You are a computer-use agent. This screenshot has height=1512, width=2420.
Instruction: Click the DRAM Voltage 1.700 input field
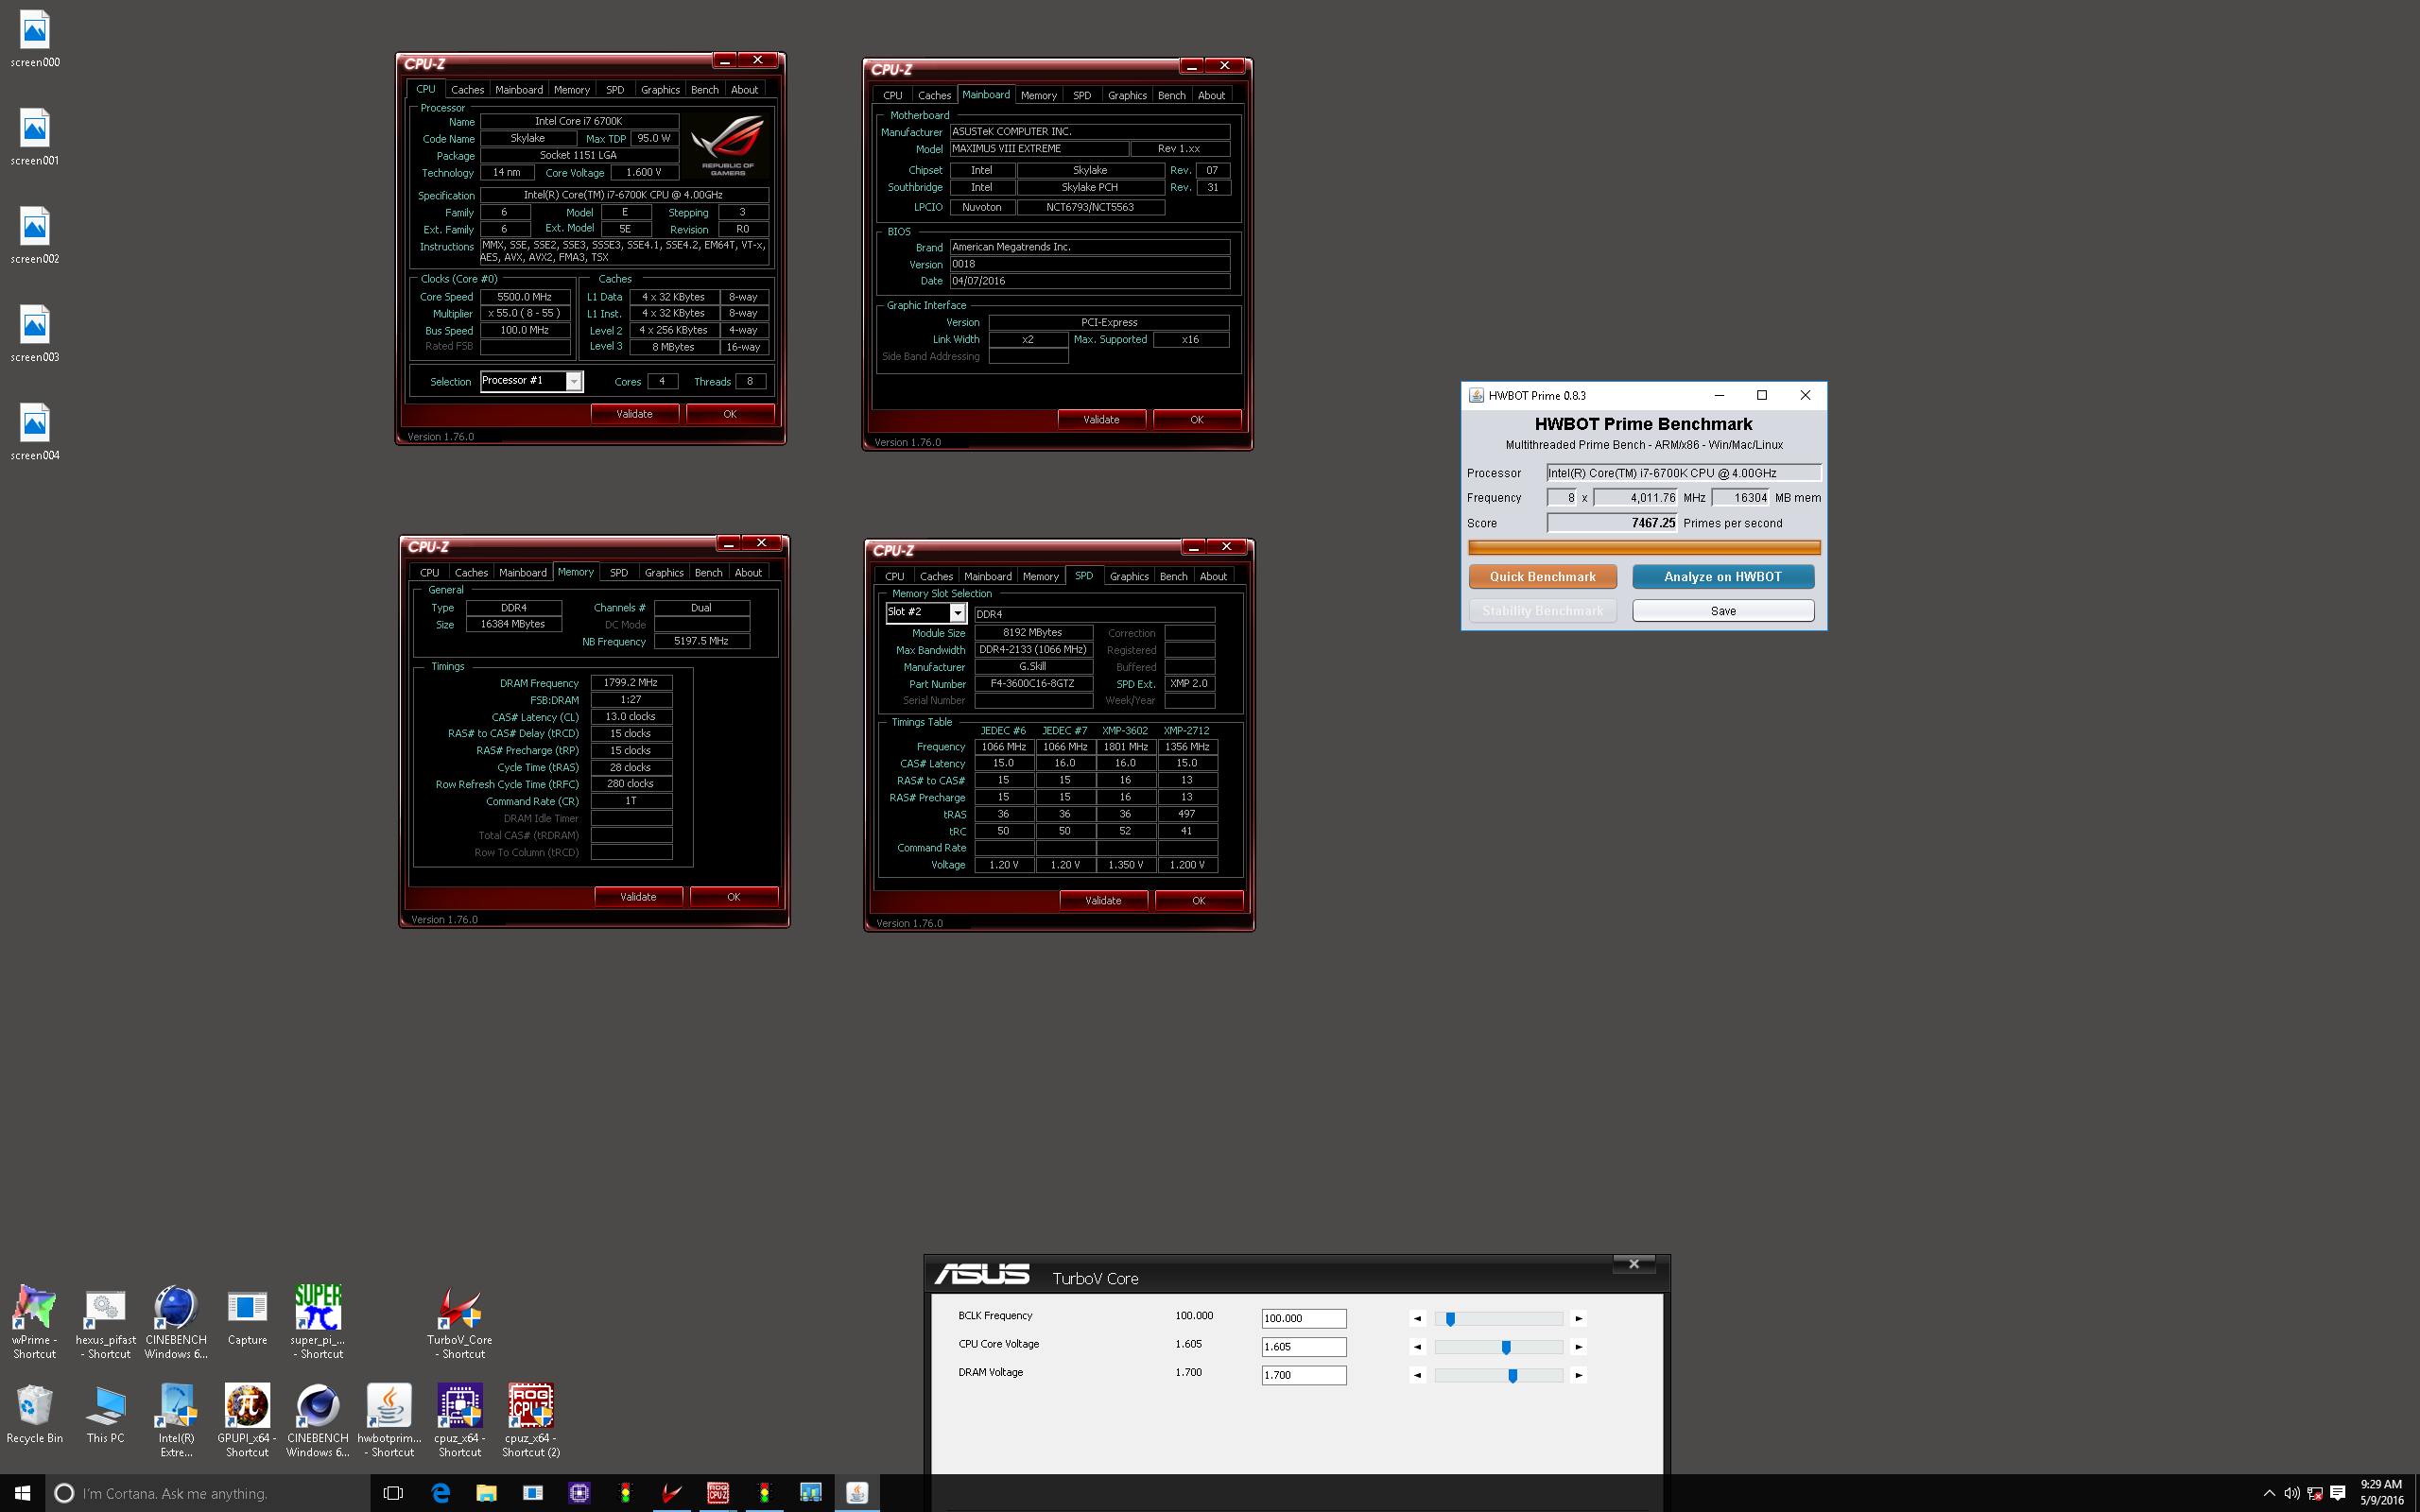[1304, 1375]
